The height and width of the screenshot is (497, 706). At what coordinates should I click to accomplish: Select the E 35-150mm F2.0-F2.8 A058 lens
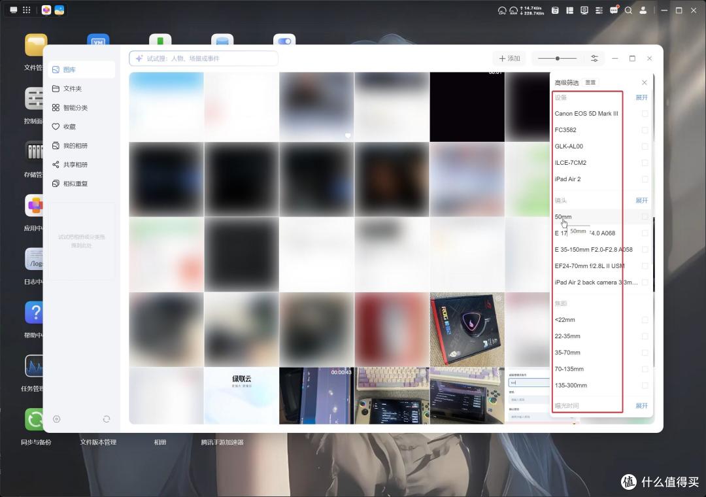594,250
